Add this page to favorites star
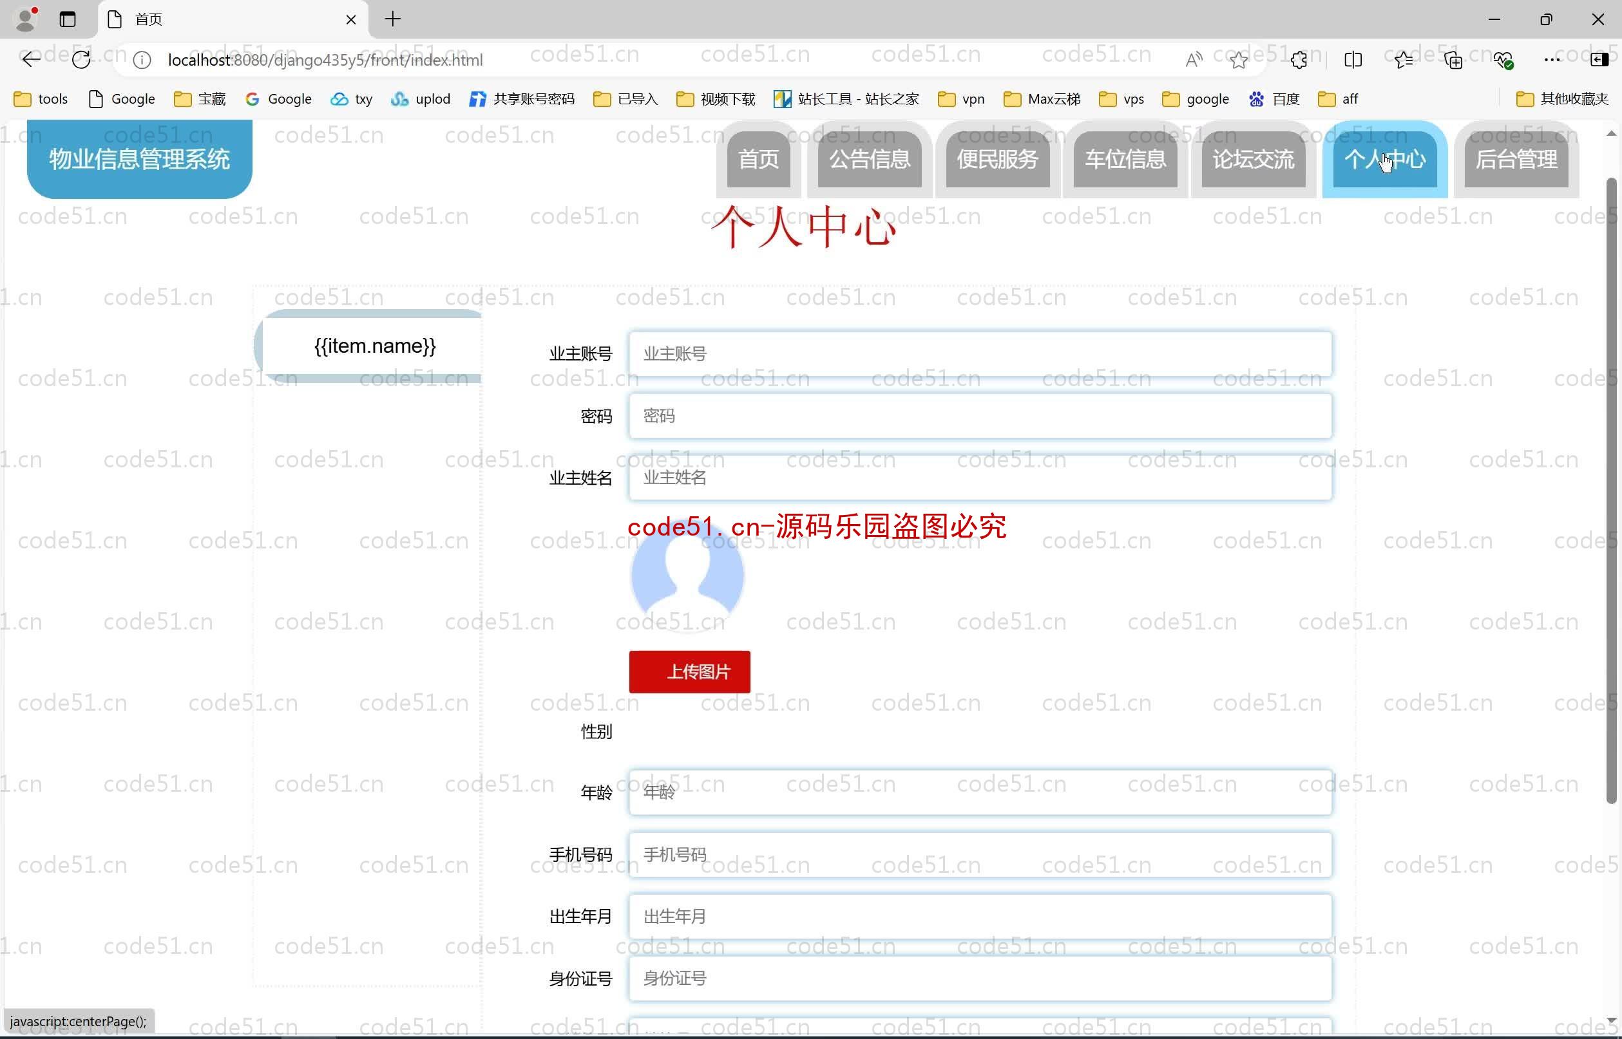 (x=1239, y=60)
